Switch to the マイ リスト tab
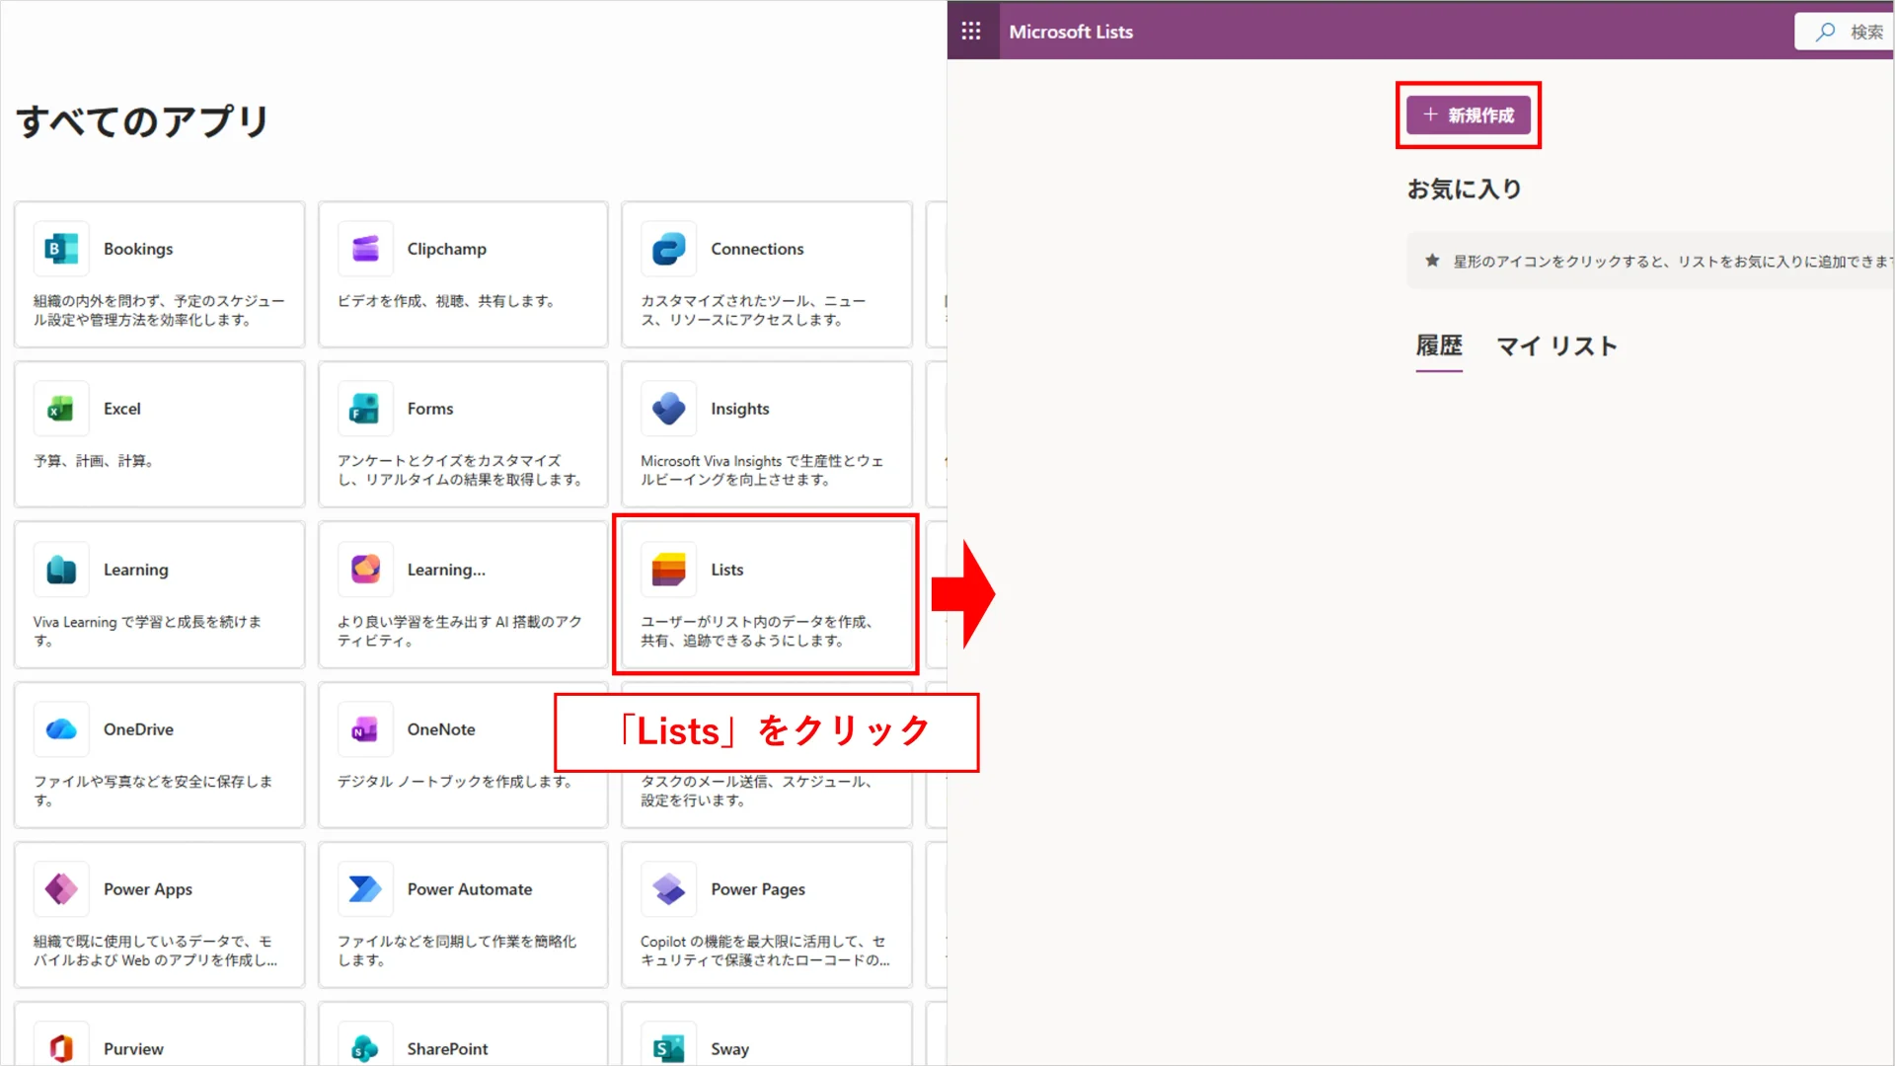The width and height of the screenshot is (1895, 1066). point(1556,346)
